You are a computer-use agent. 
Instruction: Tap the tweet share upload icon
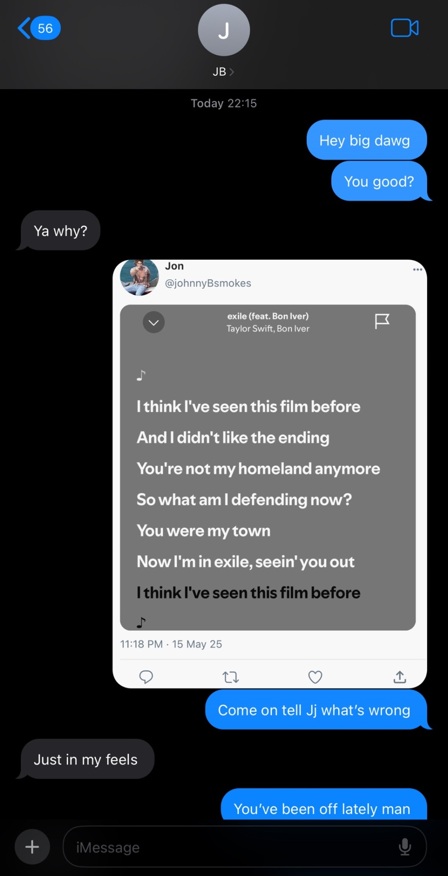[400, 677]
